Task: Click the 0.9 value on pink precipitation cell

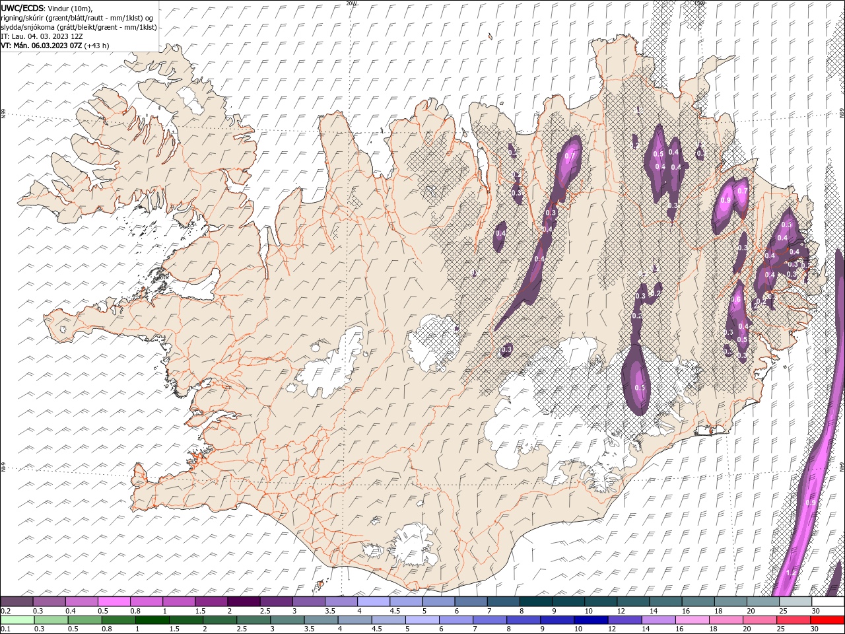Action: click(726, 200)
